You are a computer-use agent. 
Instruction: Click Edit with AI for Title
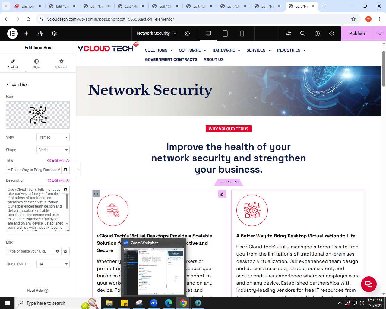pos(59,161)
